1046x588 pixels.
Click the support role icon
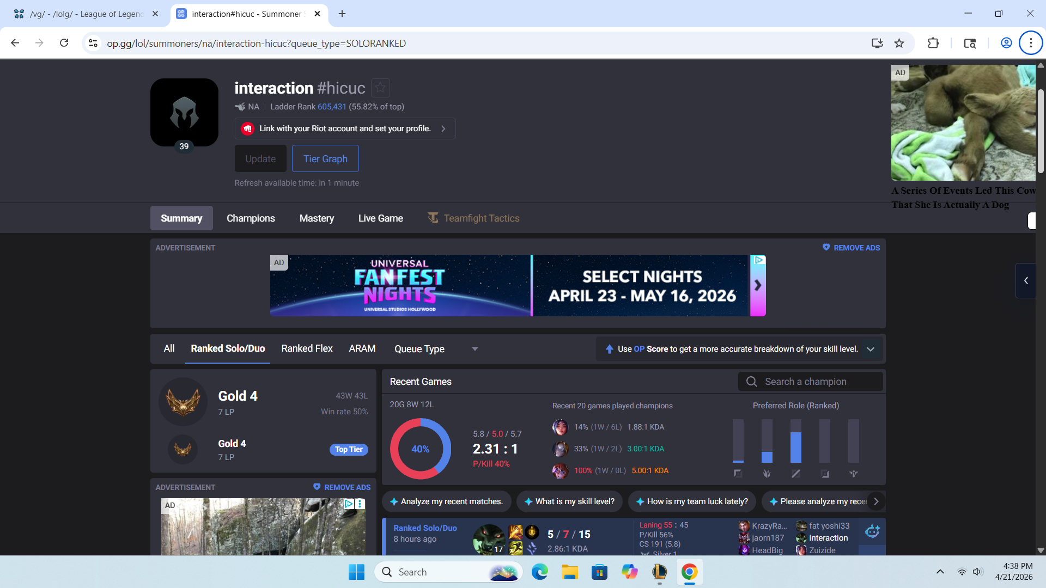pyautogui.click(x=853, y=474)
